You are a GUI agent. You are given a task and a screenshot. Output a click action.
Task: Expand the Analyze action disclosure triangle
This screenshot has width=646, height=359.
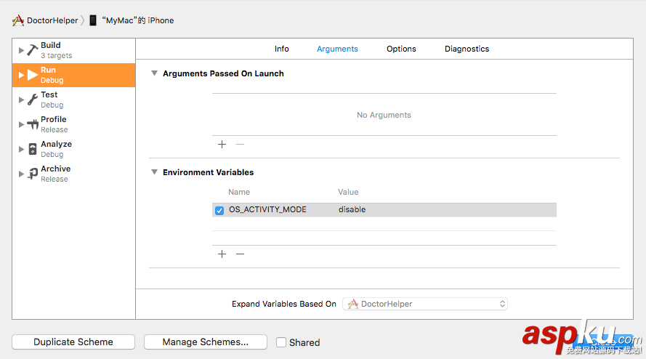click(x=21, y=149)
